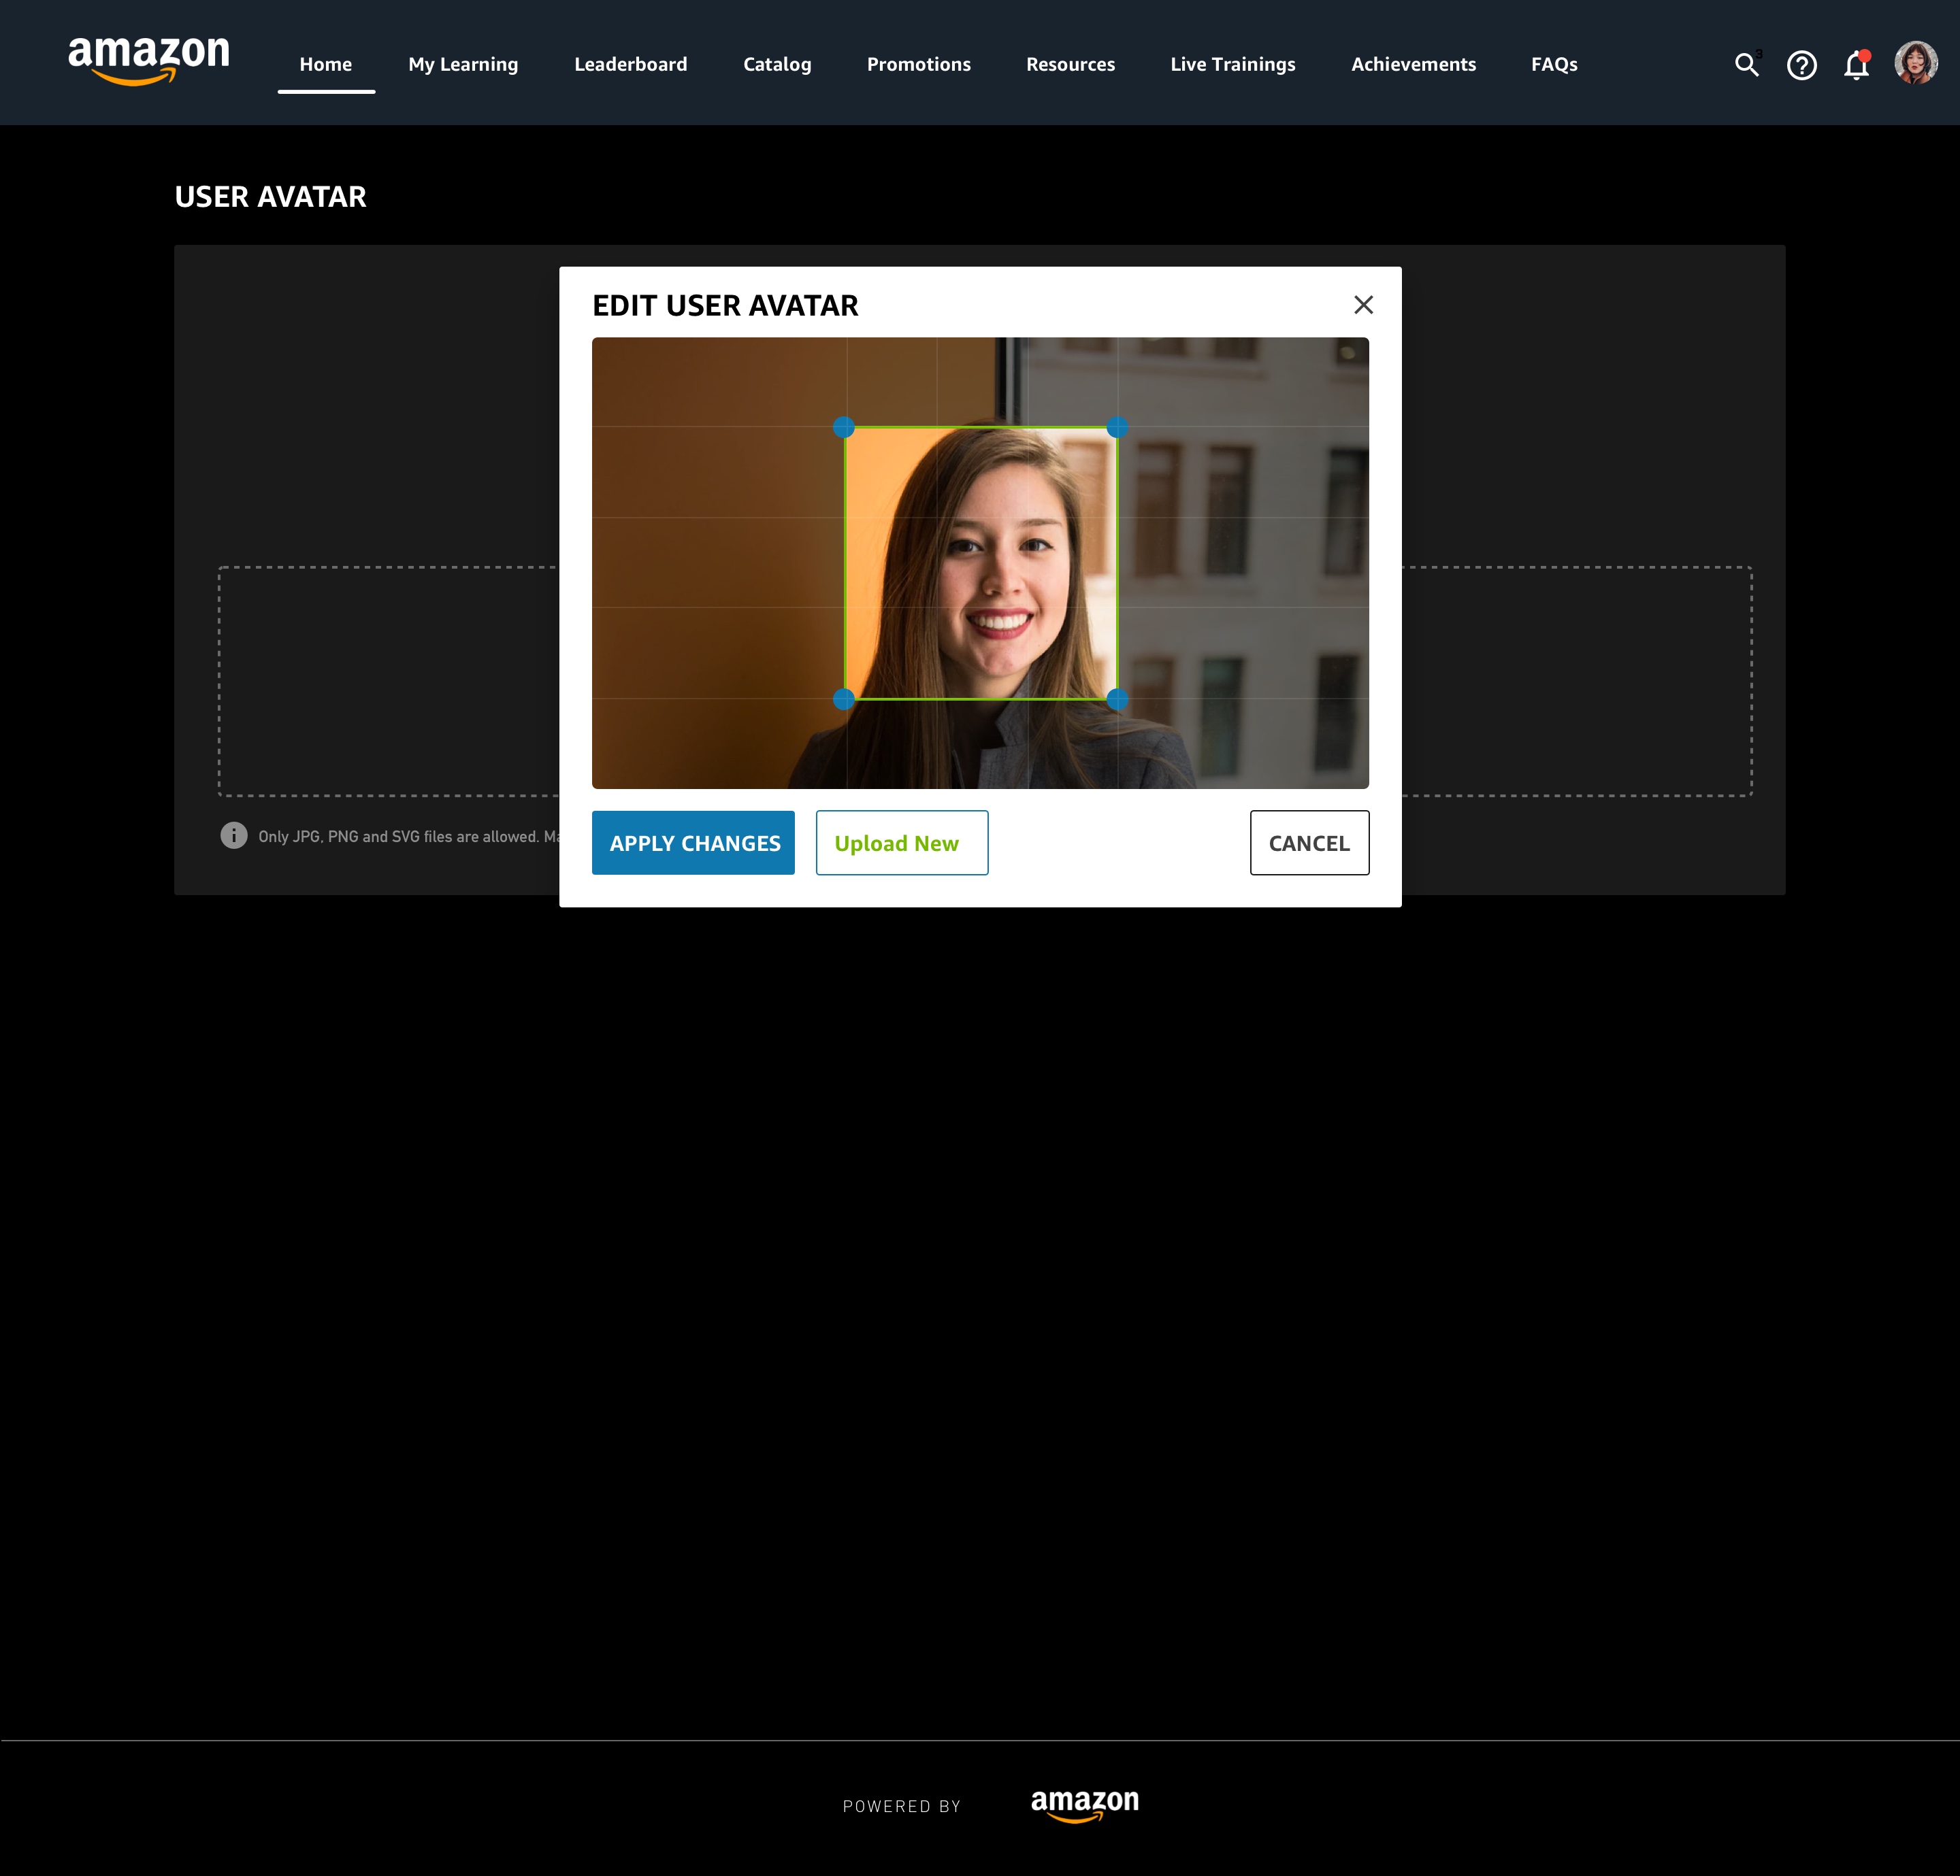Click the Upload New button
The image size is (1960, 1876).
click(x=902, y=843)
